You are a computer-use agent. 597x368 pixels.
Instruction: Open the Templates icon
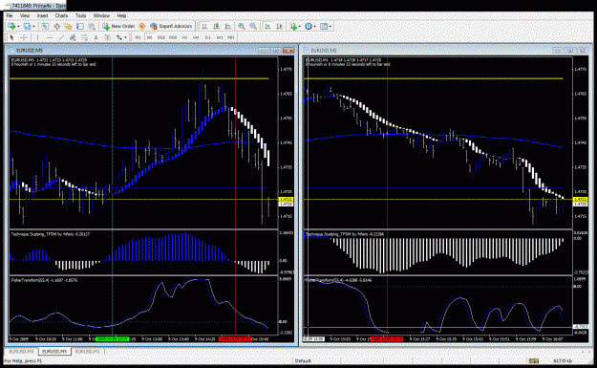[324, 27]
